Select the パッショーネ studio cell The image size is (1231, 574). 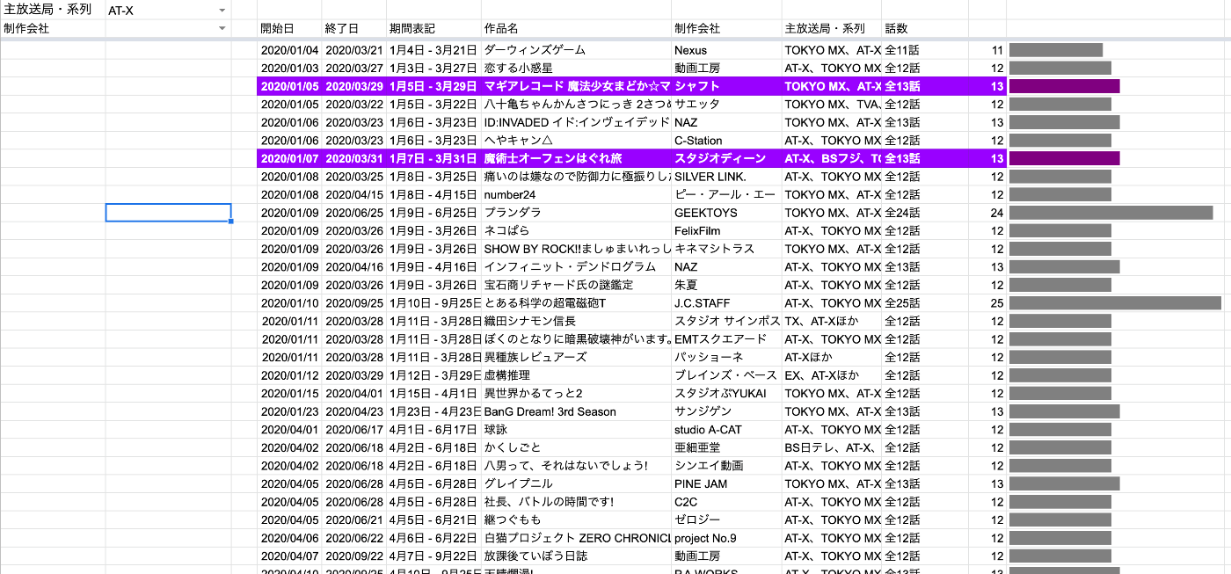[726, 357]
